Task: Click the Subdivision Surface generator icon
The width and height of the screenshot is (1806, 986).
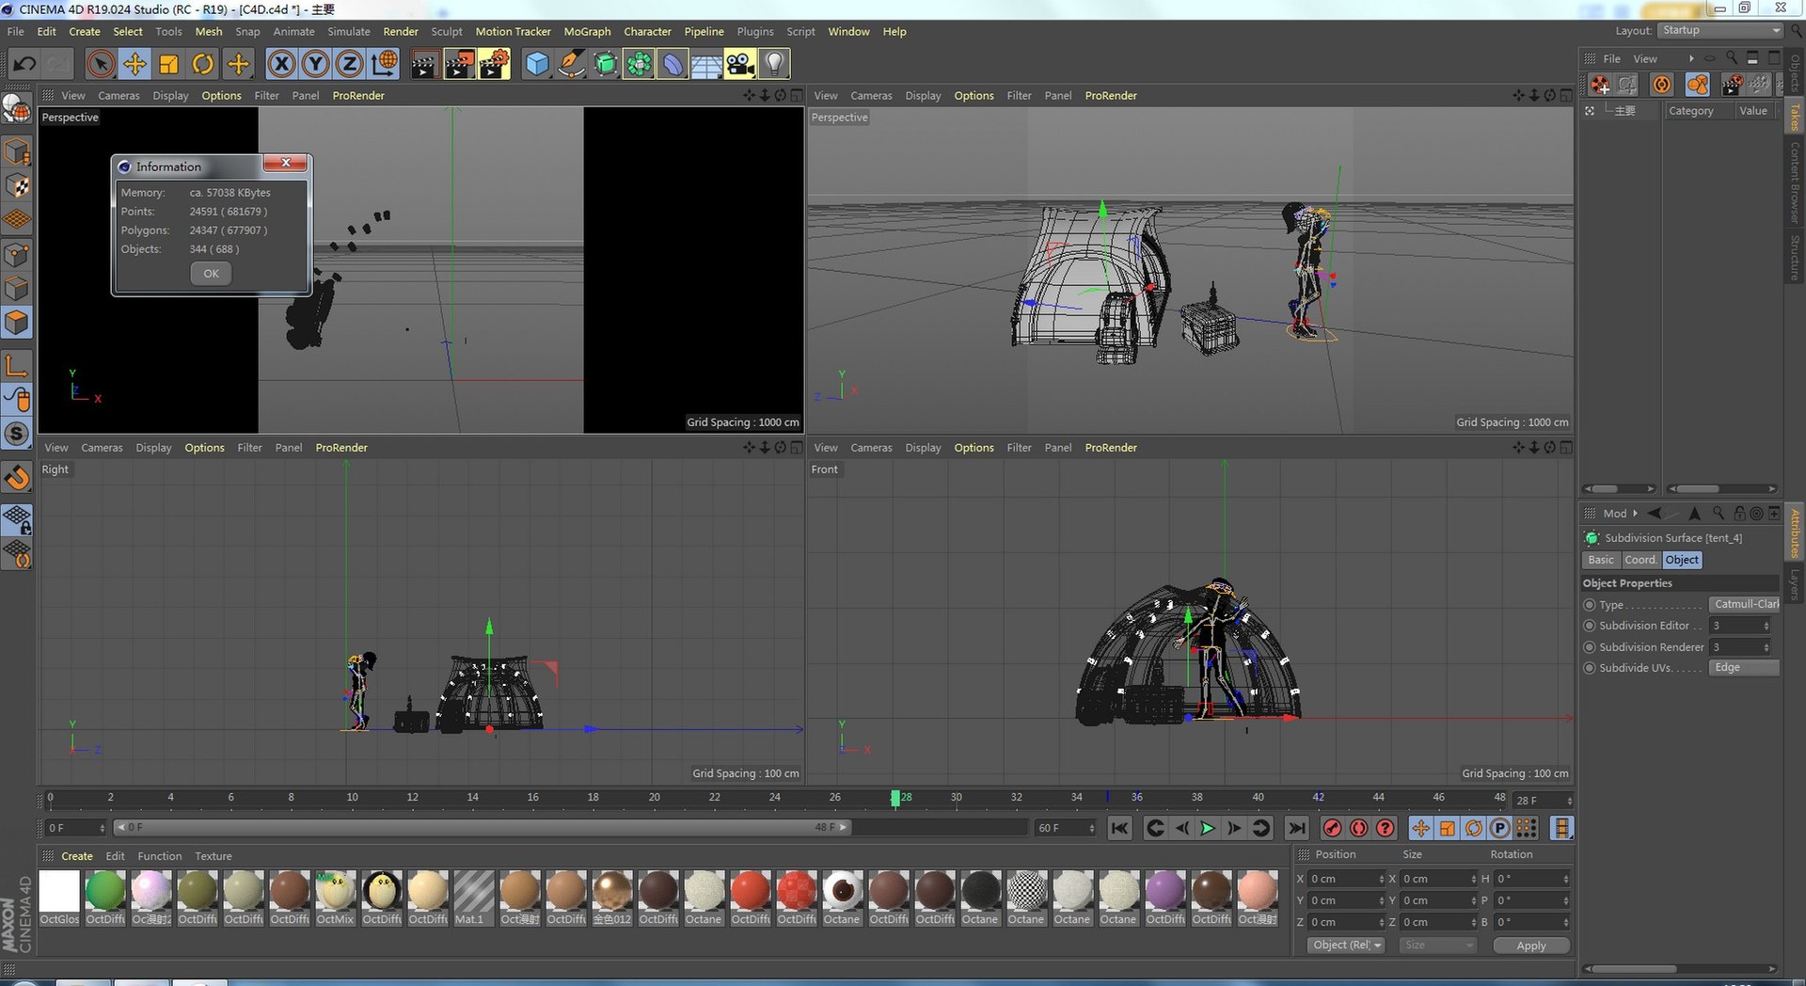Action: click(x=605, y=64)
